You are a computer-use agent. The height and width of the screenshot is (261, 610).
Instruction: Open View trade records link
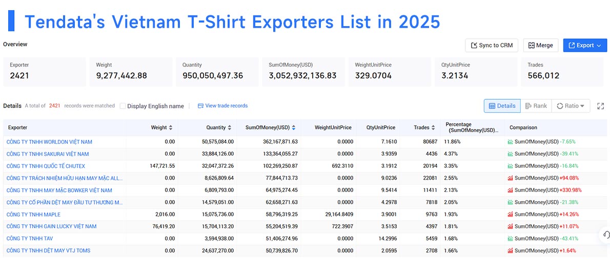click(x=222, y=105)
